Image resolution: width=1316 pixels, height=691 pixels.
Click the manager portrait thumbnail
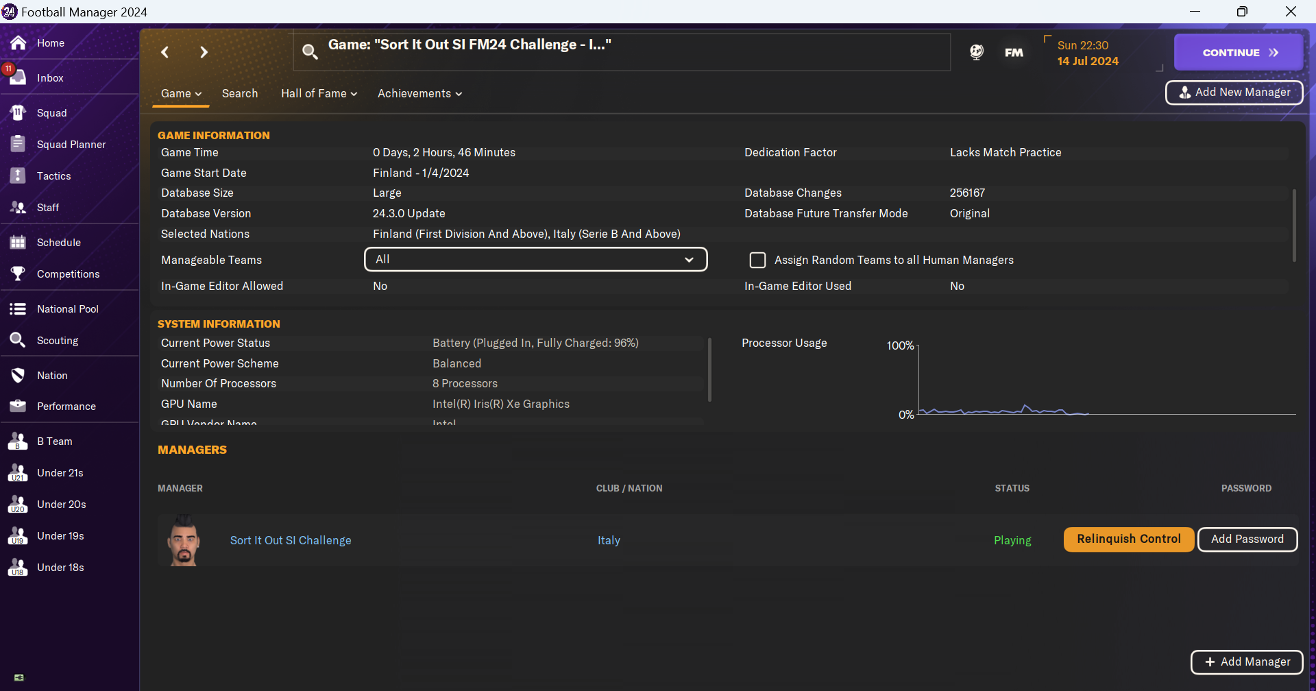click(184, 540)
